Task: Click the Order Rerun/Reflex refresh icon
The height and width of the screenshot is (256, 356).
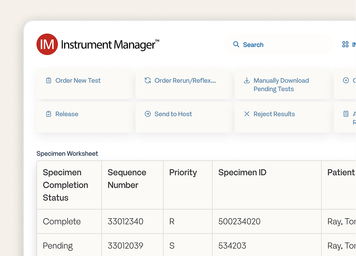Action: (148, 80)
